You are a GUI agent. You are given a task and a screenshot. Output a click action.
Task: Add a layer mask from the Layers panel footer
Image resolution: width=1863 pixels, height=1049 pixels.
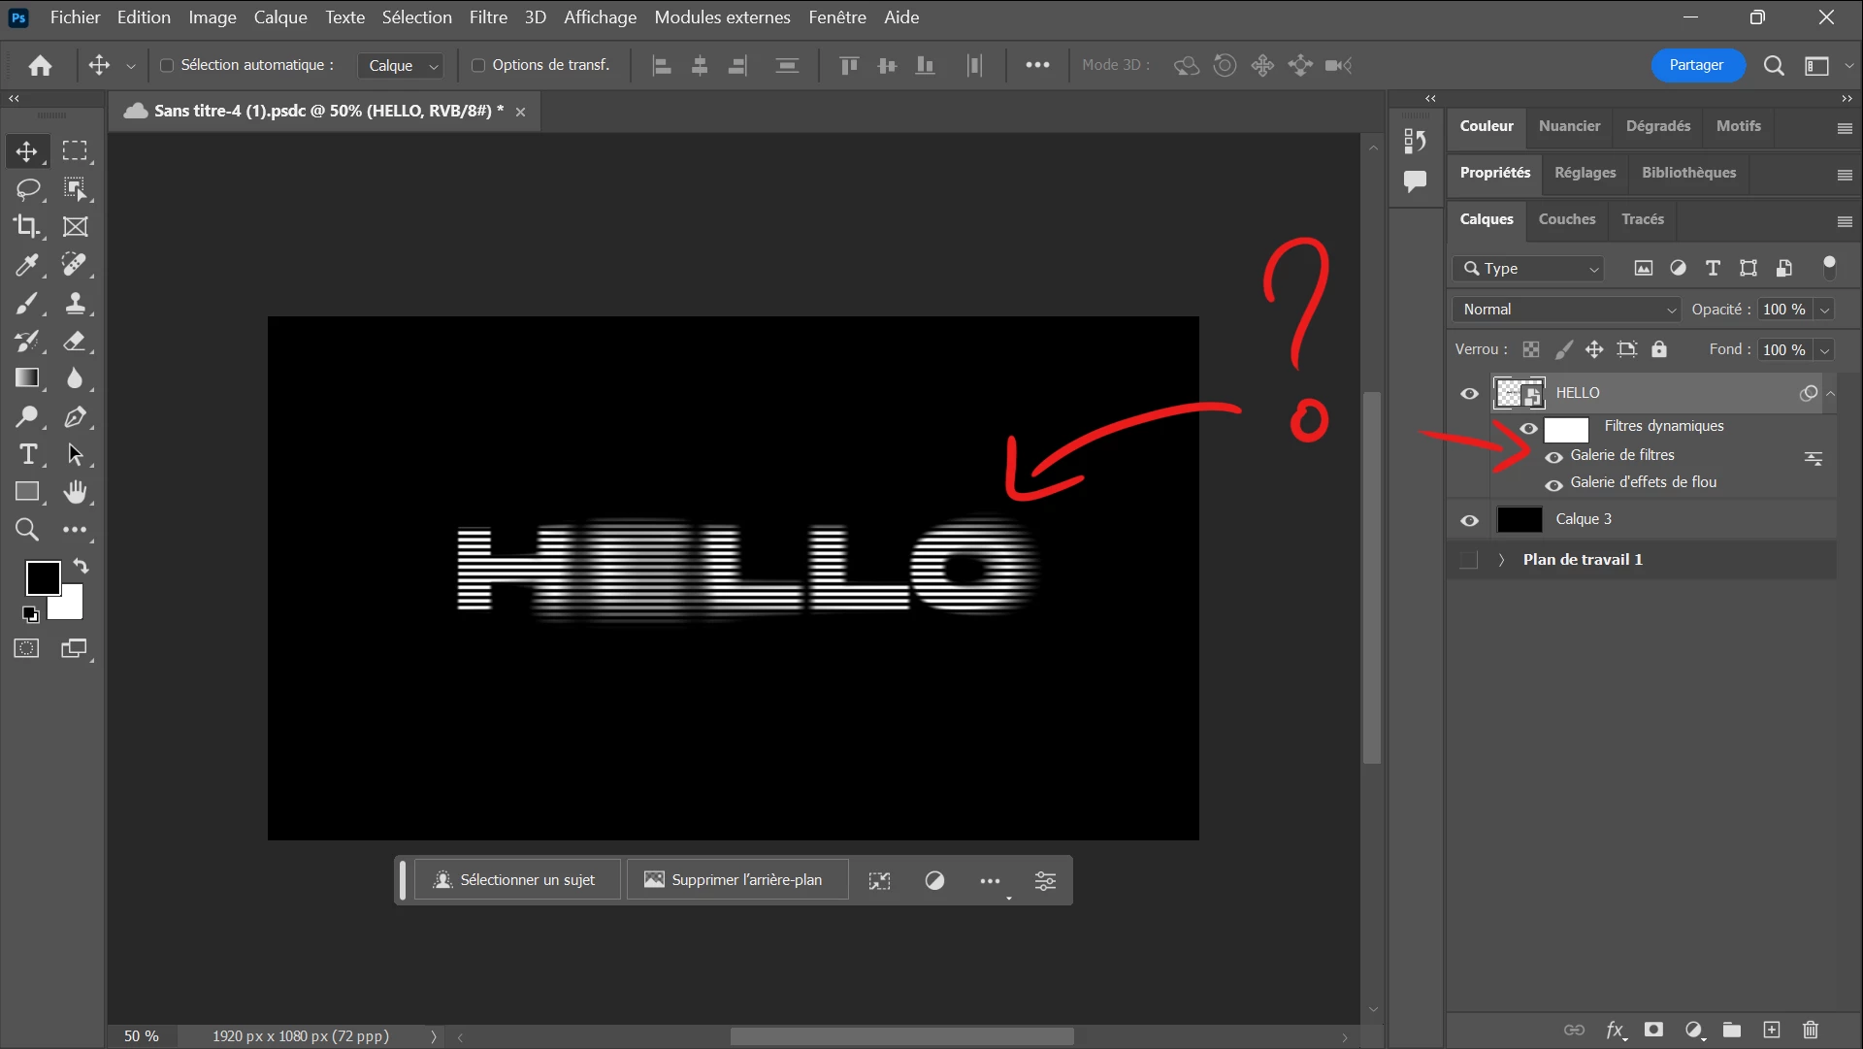click(1653, 1030)
